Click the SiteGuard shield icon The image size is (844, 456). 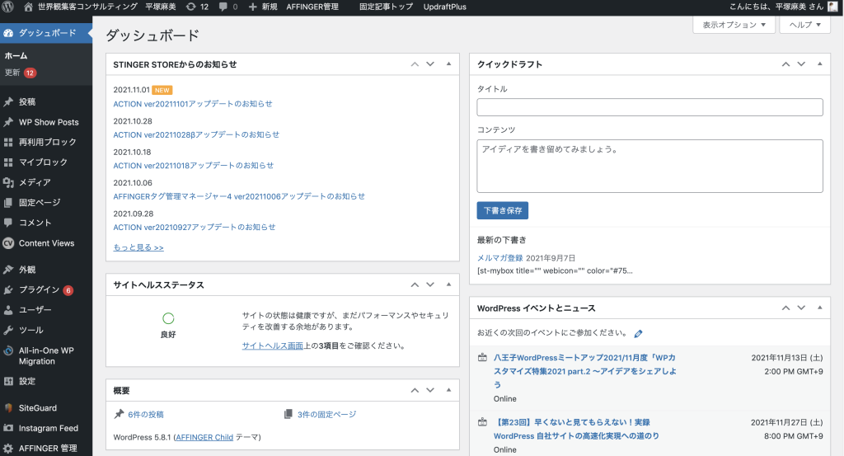(x=8, y=408)
